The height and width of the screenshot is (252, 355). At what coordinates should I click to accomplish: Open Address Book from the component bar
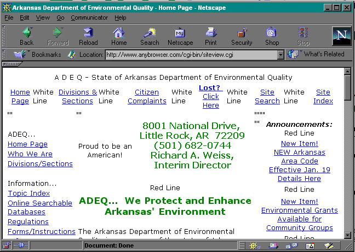[x=310, y=245]
